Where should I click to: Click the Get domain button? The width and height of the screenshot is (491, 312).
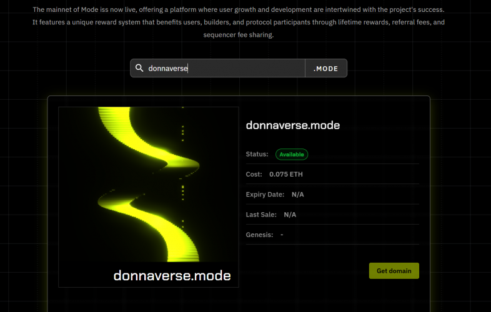[394, 271]
